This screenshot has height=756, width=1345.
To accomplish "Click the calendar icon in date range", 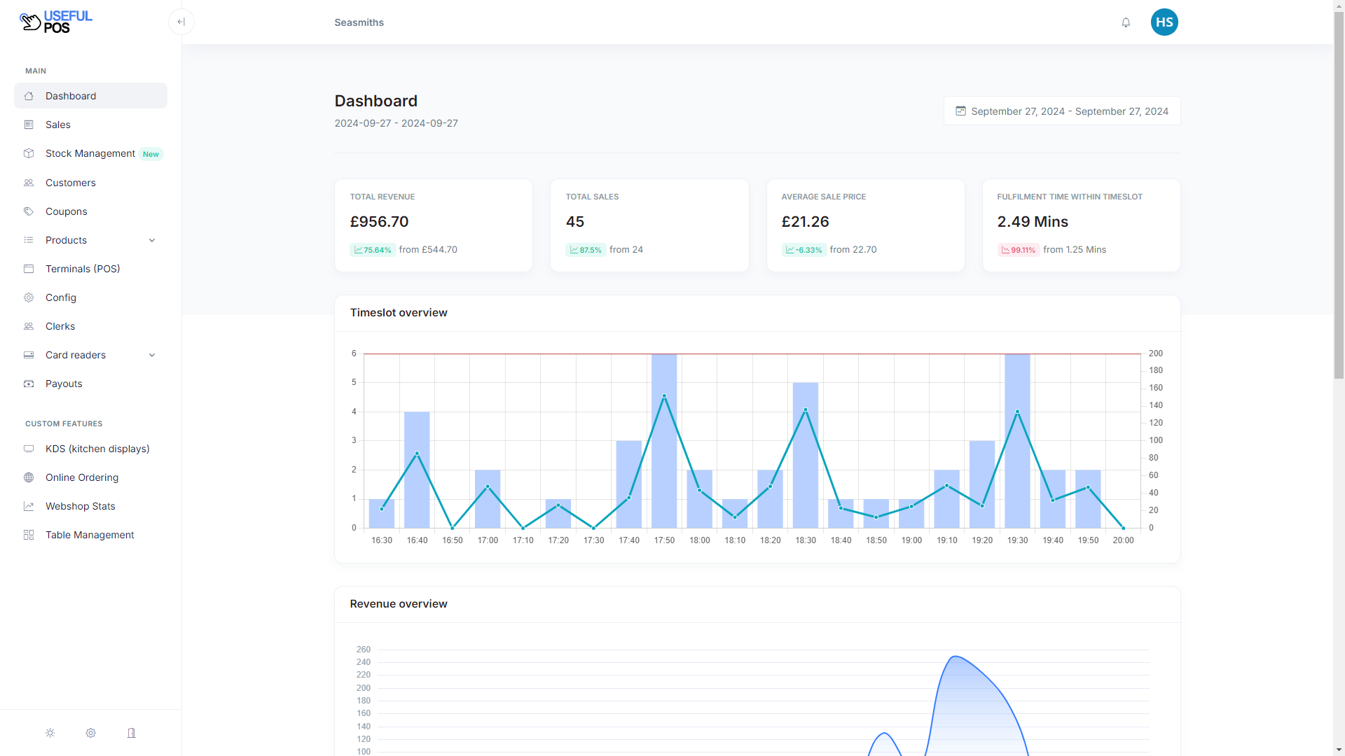I will [x=961, y=111].
